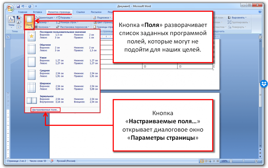Undo the last action in toolbar
268x168 pixels.
[x=23, y=6]
